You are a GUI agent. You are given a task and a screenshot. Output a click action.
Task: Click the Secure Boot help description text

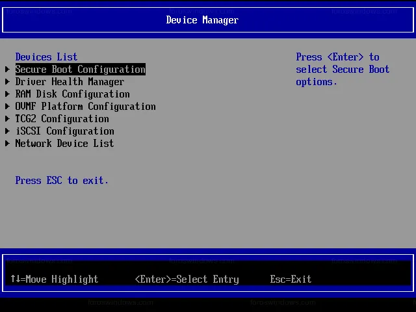[x=343, y=70]
